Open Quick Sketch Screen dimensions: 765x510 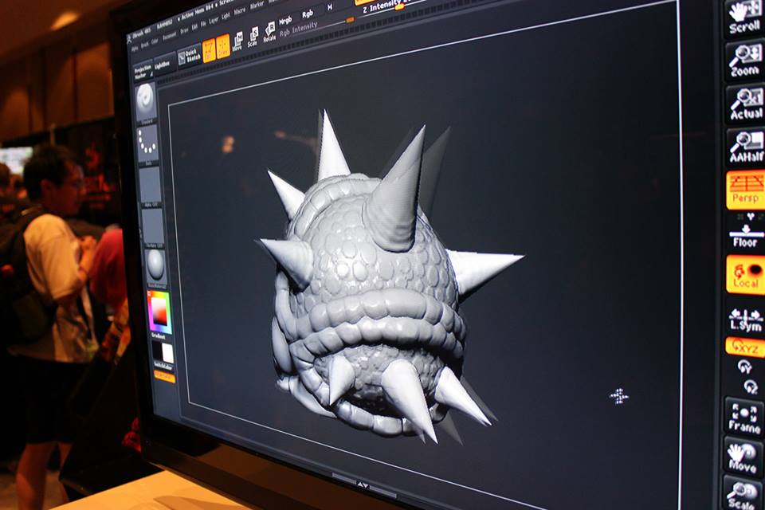pos(190,56)
